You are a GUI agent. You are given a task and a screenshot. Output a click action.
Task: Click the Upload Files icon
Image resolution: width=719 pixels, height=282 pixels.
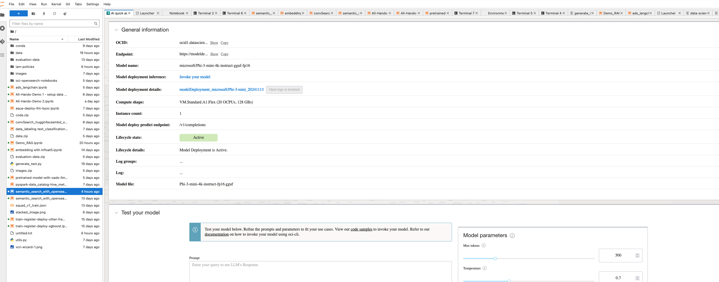click(x=44, y=14)
